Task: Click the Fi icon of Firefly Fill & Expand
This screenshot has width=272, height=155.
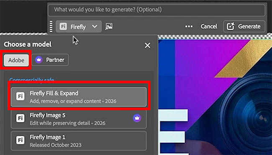Action: 21,96
